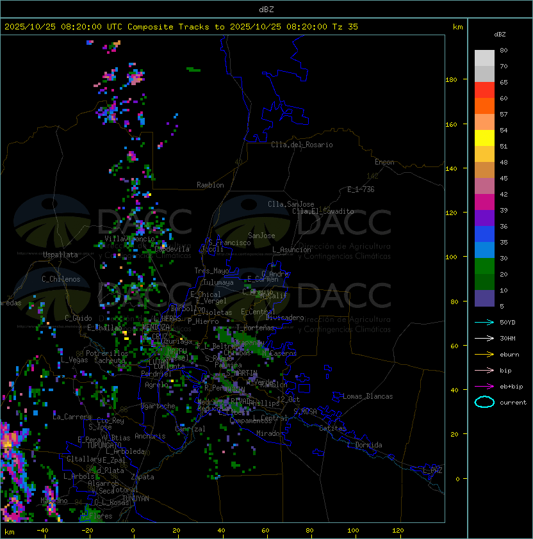533x539 pixels.
Task: Pick the red swatch between 65 and 60
Action: [x=484, y=90]
